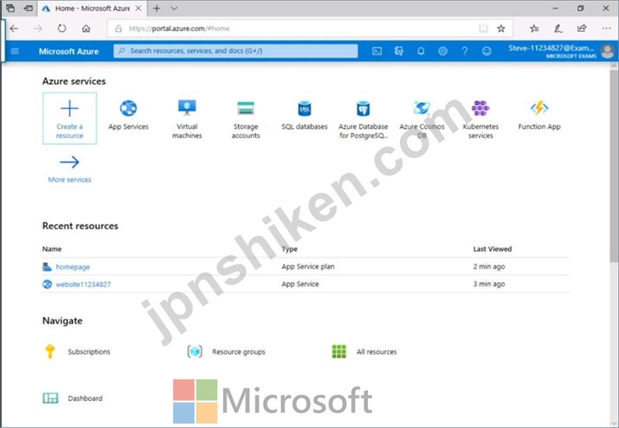Click the Type column header
This screenshot has width=619, height=428.
click(x=289, y=249)
